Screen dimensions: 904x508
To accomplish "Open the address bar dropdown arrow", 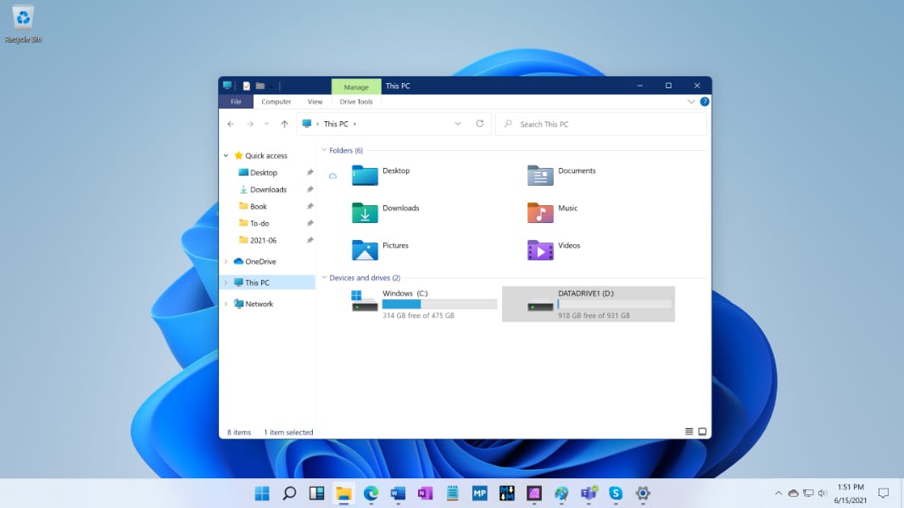I will pos(458,123).
